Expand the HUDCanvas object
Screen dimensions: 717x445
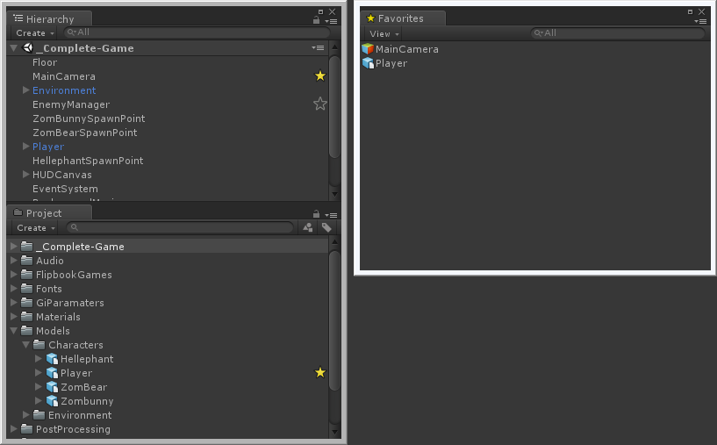click(x=26, y=175)
